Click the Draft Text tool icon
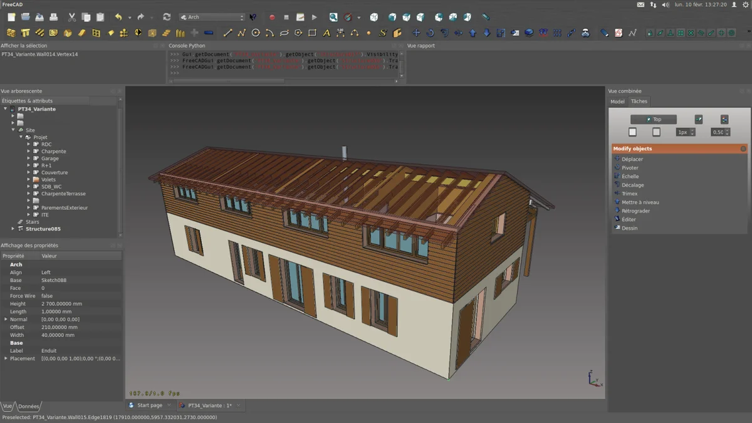 (326, 33)
